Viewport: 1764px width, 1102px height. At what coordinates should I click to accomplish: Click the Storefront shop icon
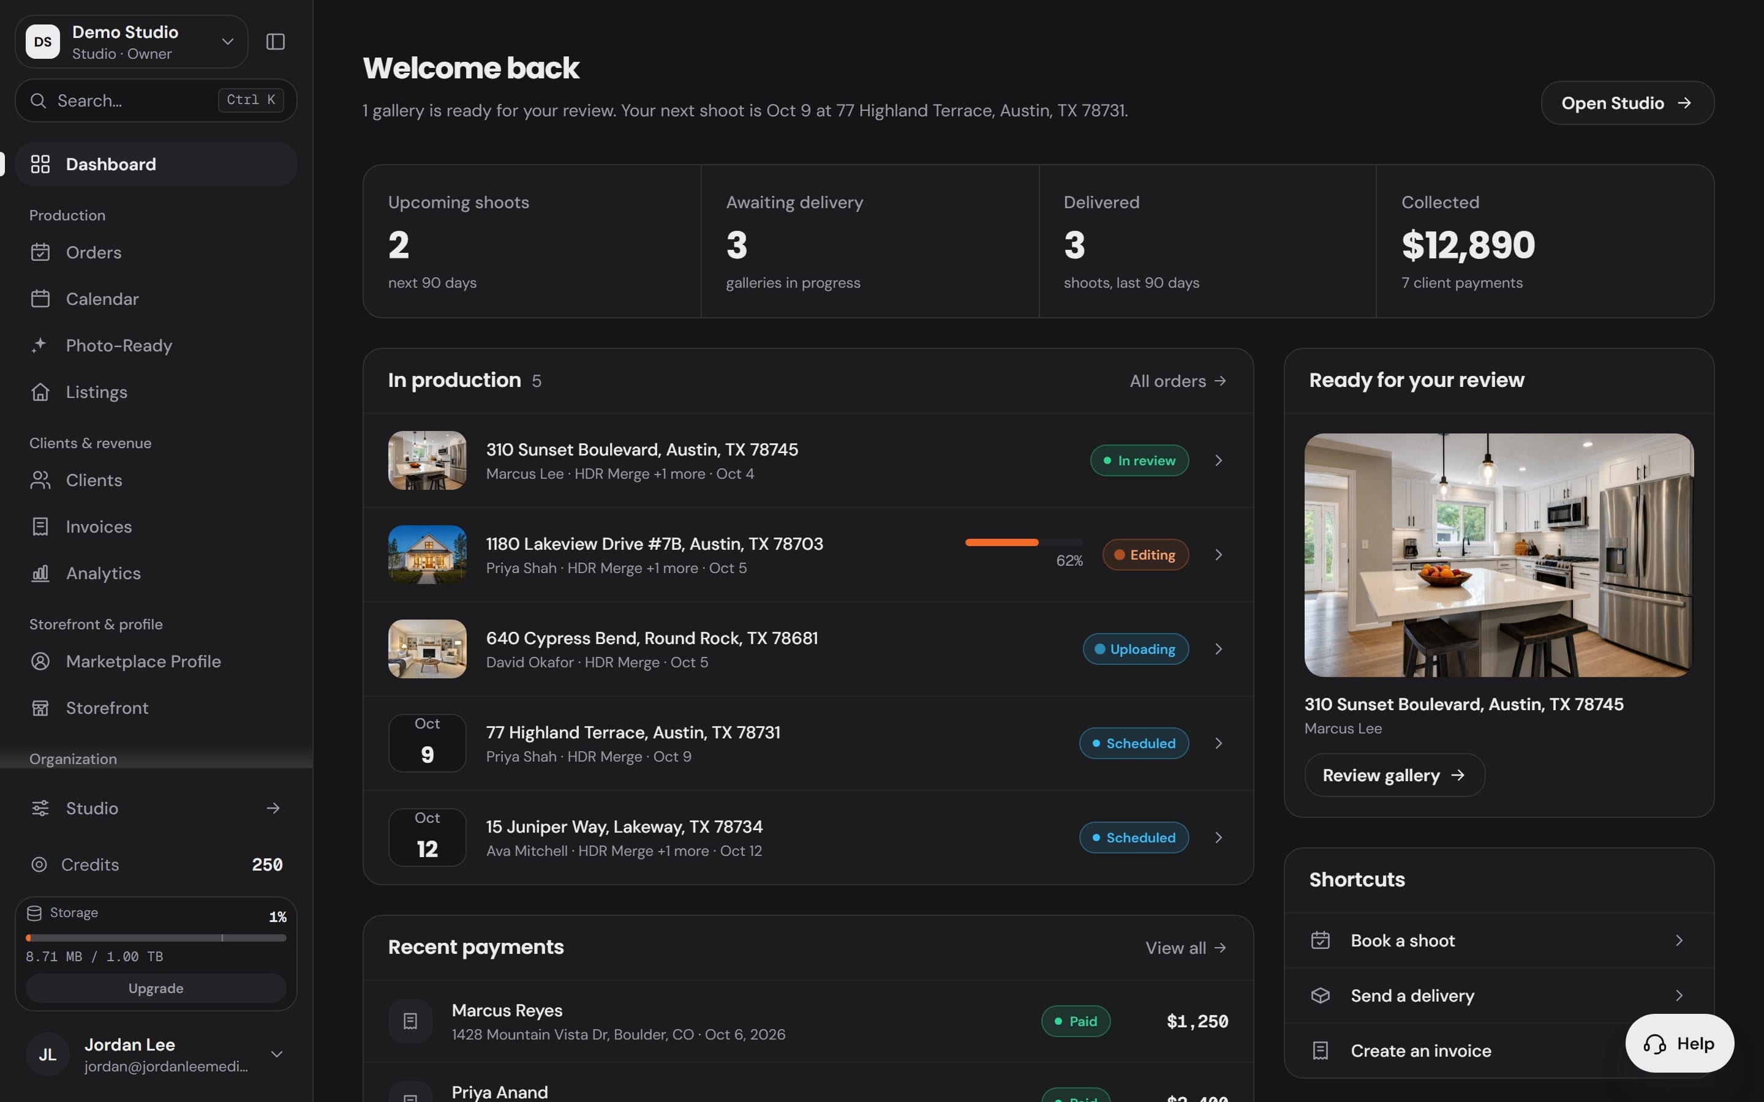40,708
